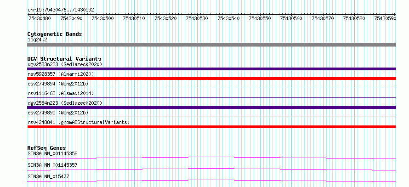Open transcript SIN3A|NM_001145358 label
Image resolution: width=409 pixels, height=187 pixels.
[x=52, y=153]
